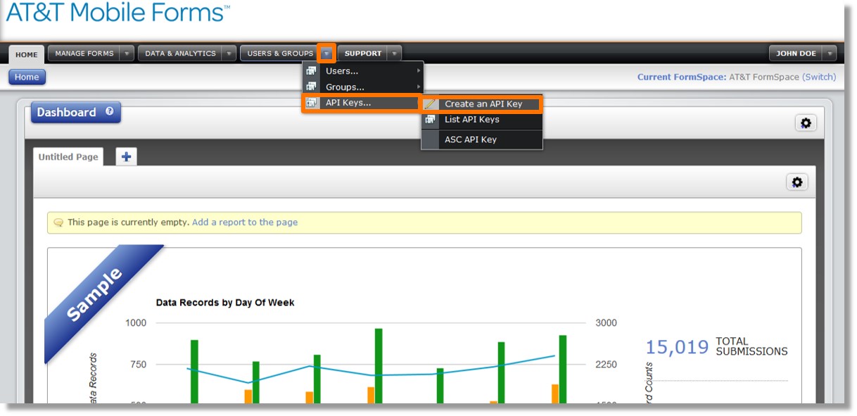Click the icon next to List API Keys
The image size is (857, 416).
click(431, 120)
